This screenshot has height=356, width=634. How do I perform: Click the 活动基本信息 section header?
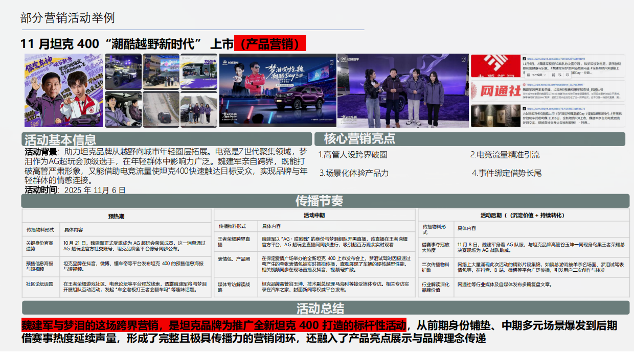click(167, 139)
